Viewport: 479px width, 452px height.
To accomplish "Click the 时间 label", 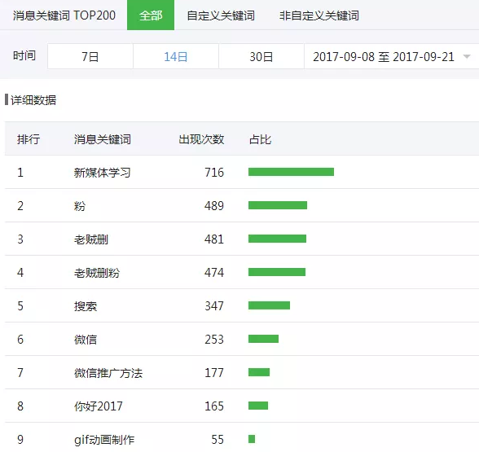I will [24, 55].
